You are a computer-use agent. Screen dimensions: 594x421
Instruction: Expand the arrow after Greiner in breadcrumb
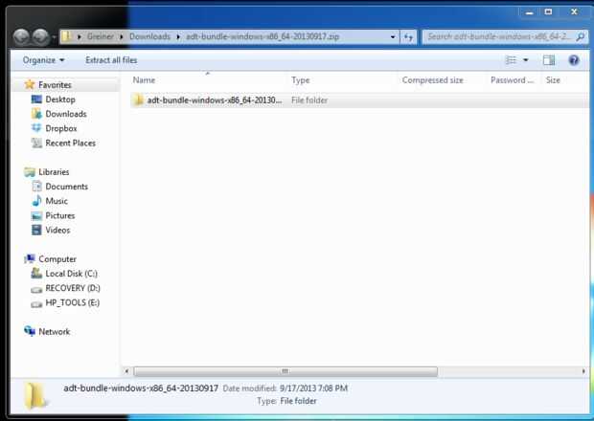[122, 36]
